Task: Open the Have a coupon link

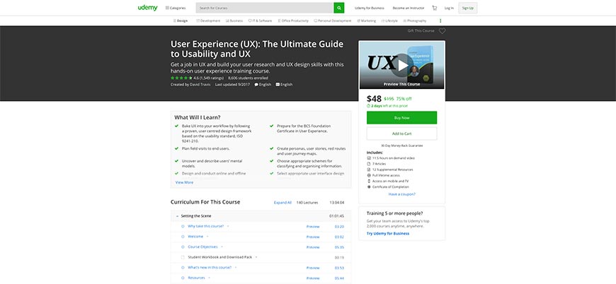Action: 402,194
